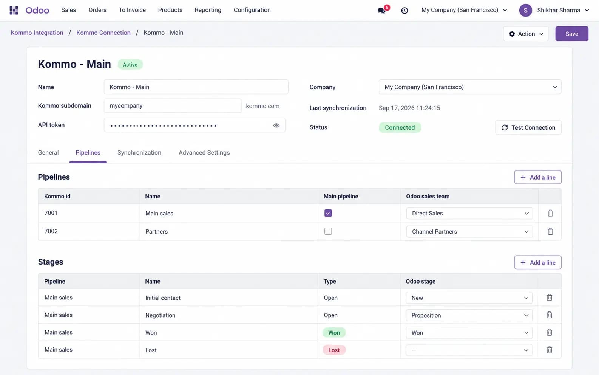
Task: Open the discuss messages icon
Action: (382, 10)
